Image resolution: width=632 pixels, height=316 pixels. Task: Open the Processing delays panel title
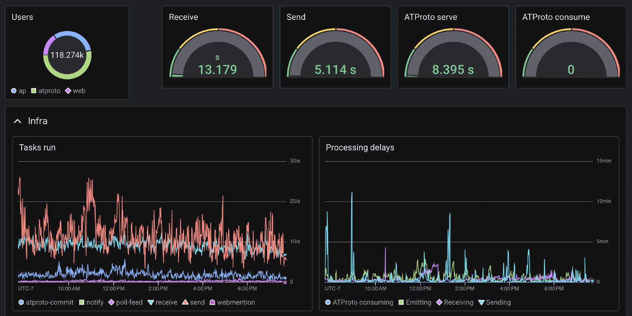[360, 148]
